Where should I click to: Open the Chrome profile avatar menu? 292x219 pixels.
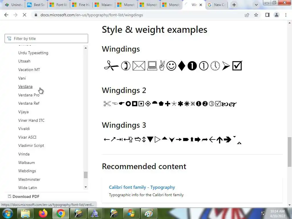[x=277, y=15]
